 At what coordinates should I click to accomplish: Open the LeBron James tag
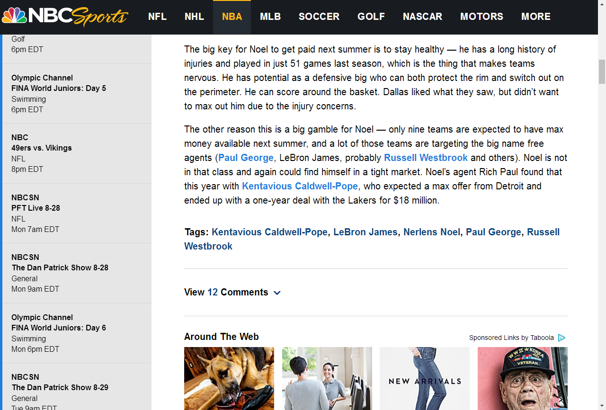tap(365, 232)
